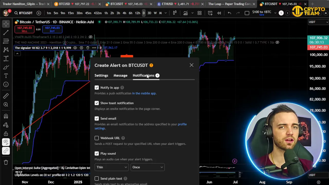Select the Text annotation tool

[6, 76]
